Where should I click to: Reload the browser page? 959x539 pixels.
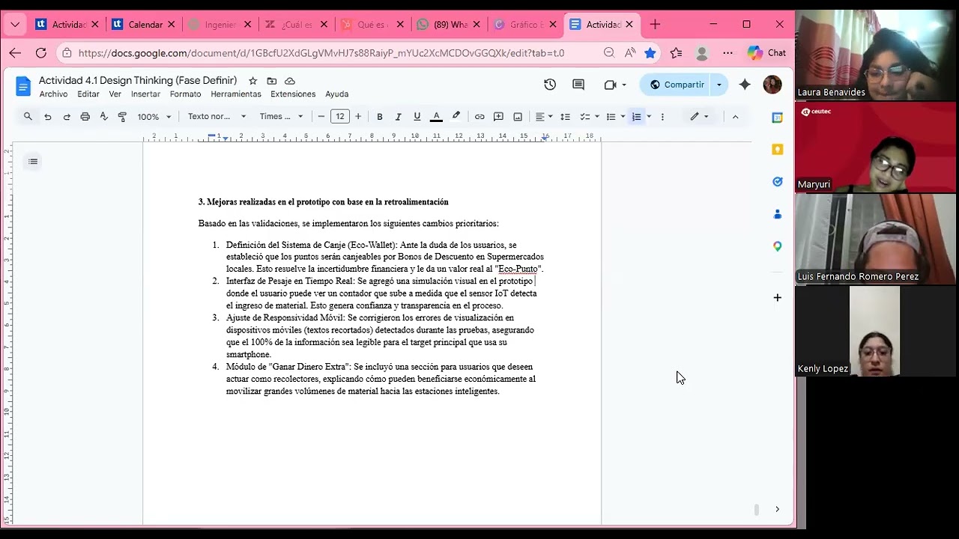(41, 53)
